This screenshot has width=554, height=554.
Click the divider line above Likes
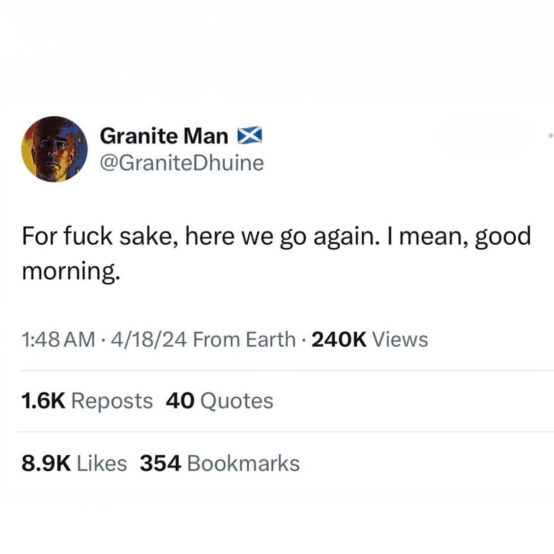click(x=287, y=432)
